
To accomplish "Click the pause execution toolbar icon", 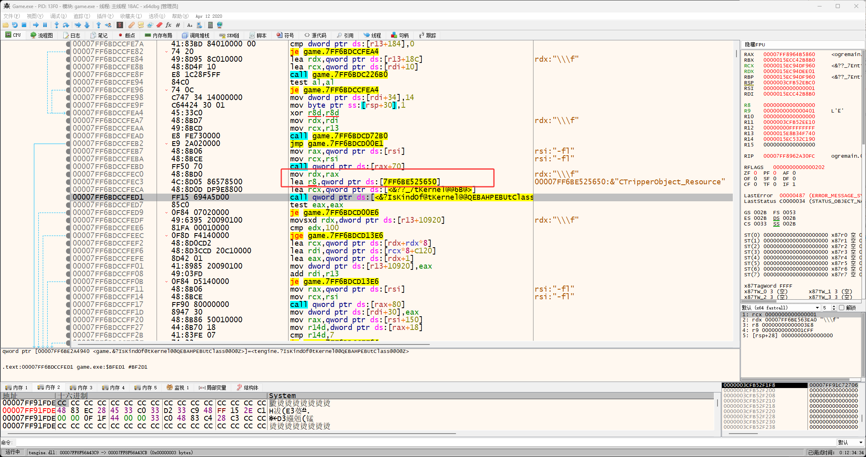I will point(45,25).
